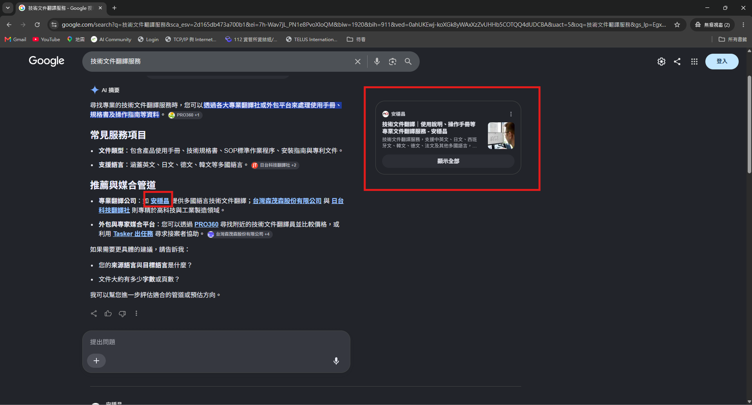The height and width of the screenshot is (405, 752).
Task: Open tab search dropdown arrow
Action: point(7,8)
